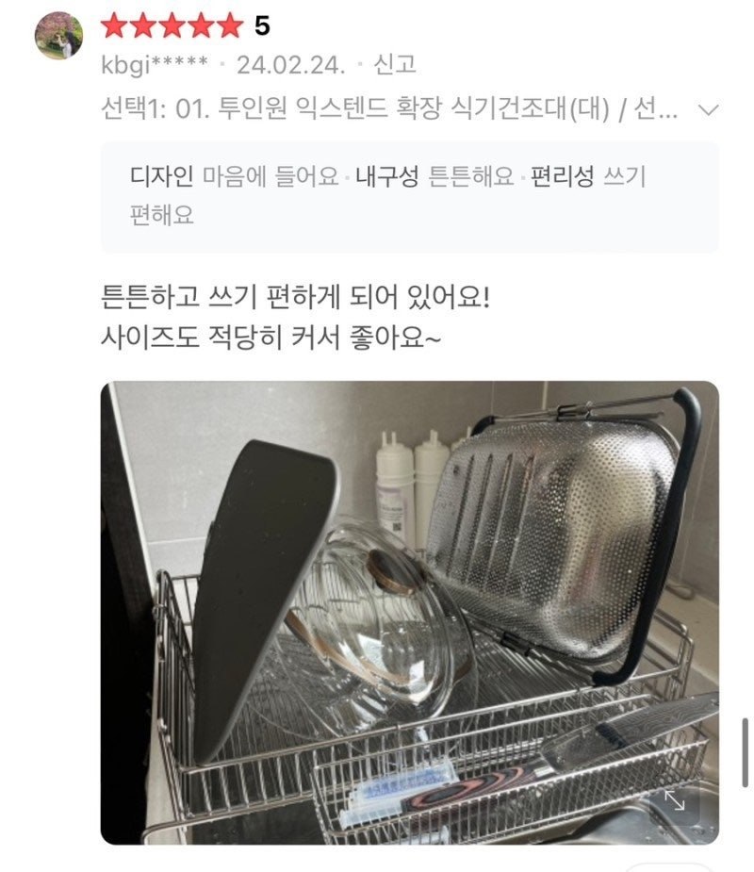Open the truncated 선택1 option text

click(389, 108)
